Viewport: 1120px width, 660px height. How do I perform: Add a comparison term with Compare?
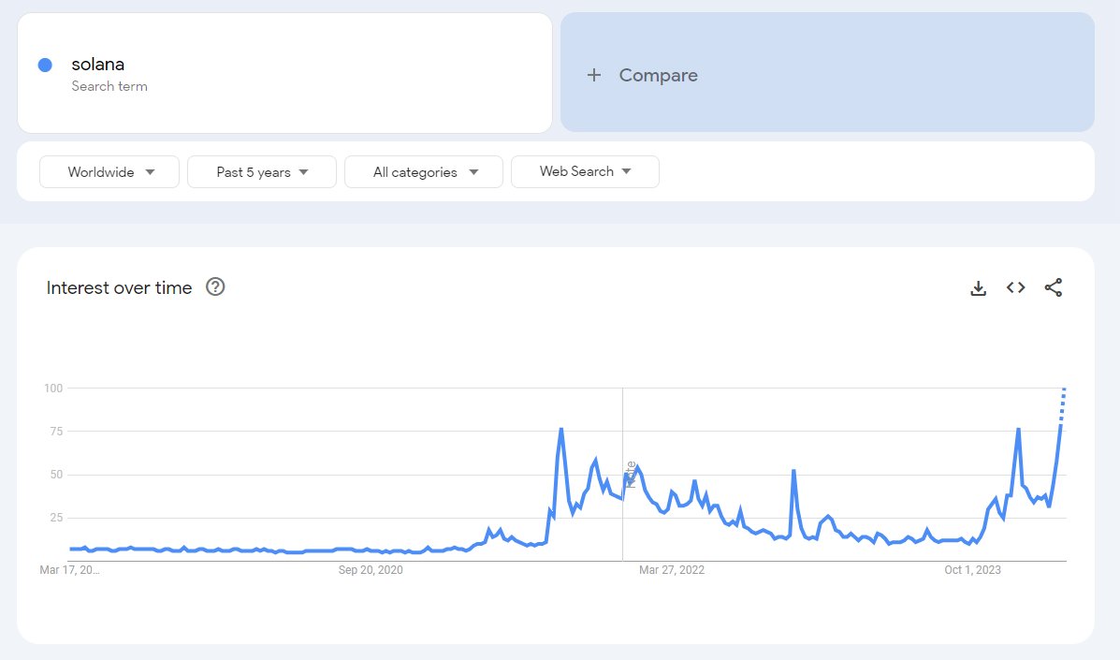[x=827, y=72]
